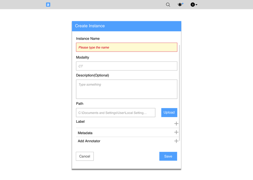Save the new instance

(x=168, y=156)
